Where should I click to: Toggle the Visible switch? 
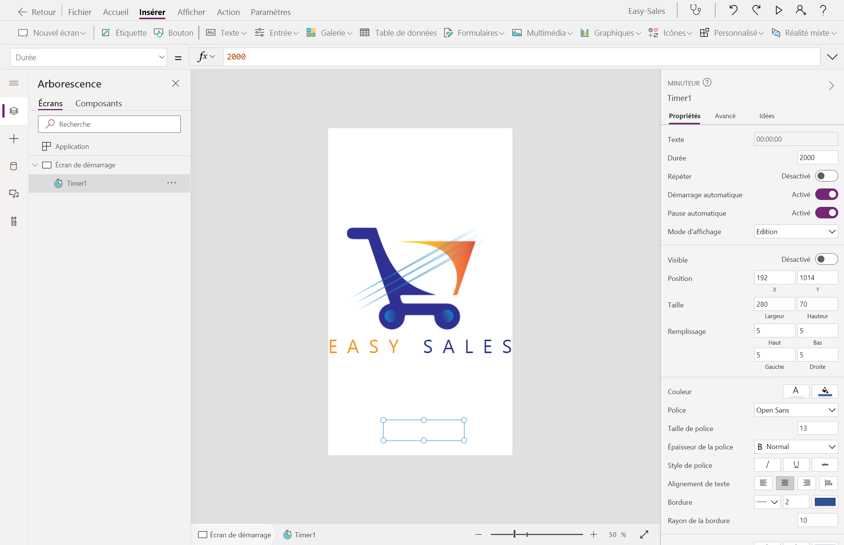pos(826,259)
